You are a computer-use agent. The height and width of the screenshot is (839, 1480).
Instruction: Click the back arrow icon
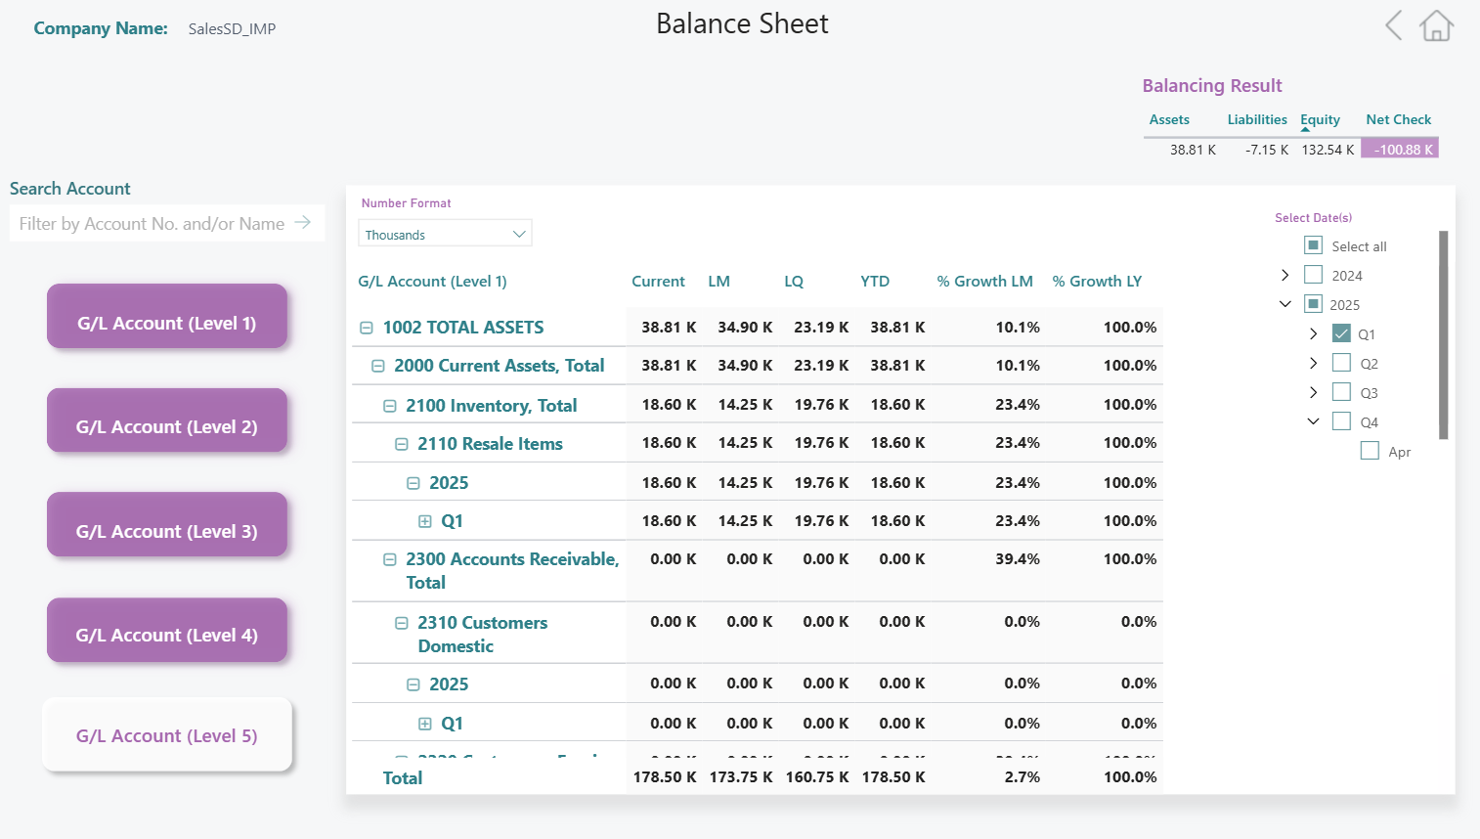[x=1394, y=26]
